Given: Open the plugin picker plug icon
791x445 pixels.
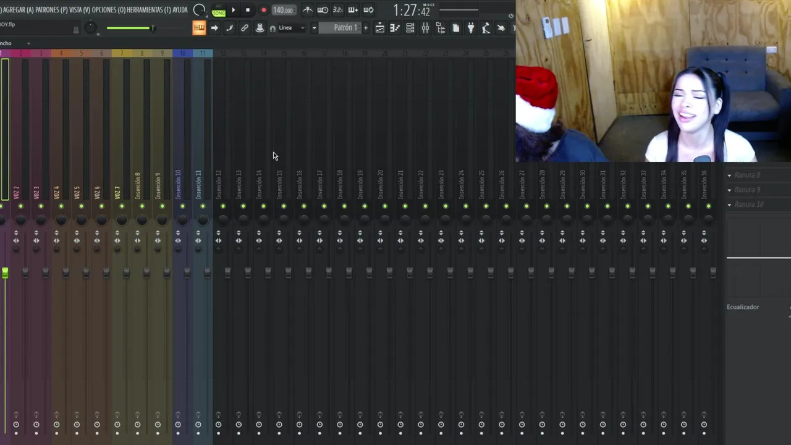Looking at the screenshot, I should click(x=471, y=28).
